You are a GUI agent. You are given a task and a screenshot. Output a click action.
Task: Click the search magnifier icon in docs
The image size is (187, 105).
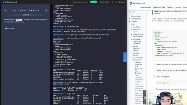click(130, 12)
